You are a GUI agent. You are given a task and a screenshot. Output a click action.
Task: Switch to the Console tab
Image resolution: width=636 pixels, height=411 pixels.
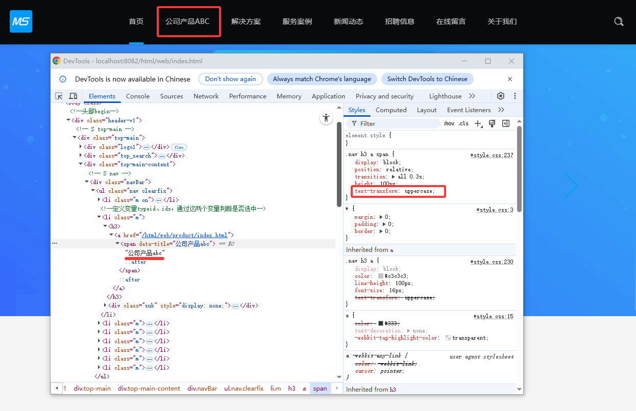pyautogui.click(x=138, y=96)
